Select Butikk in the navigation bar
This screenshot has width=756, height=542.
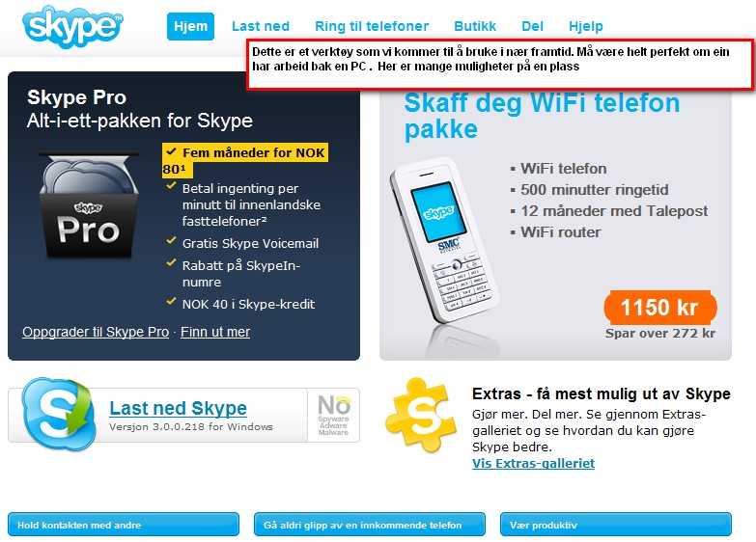[x=475, y=26]
